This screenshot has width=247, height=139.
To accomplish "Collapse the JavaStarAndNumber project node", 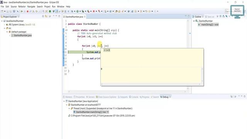I will (x=2, y=21).
